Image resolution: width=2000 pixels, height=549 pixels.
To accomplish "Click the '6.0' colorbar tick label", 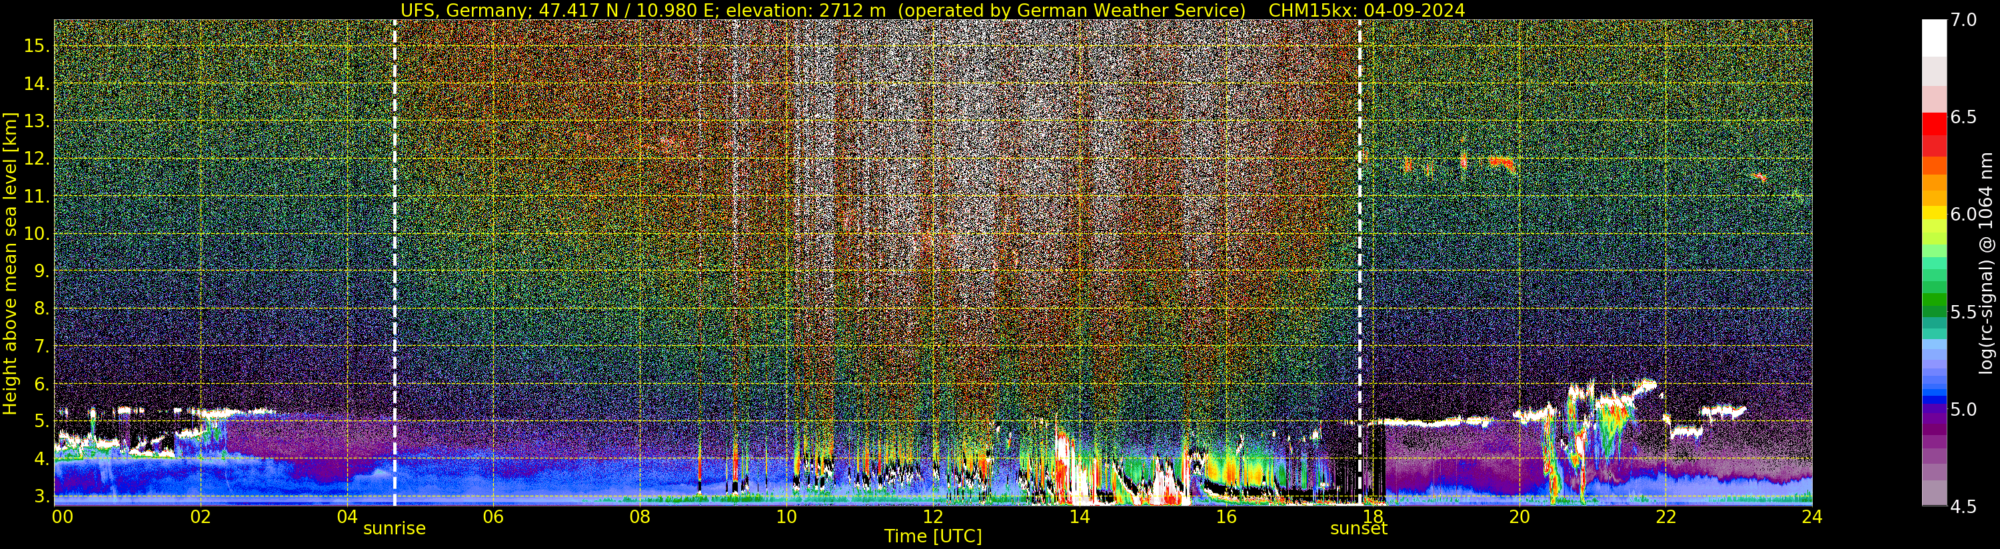I will tap(1963, 215).
